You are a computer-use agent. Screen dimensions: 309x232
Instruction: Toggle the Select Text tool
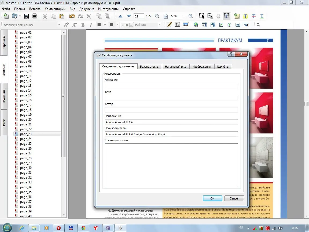click(x=227, y=16)
